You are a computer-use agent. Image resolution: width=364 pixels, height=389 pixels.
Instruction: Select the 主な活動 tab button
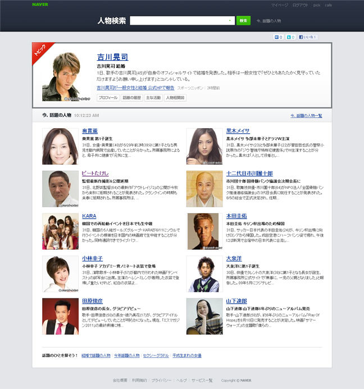pos(153,98)
